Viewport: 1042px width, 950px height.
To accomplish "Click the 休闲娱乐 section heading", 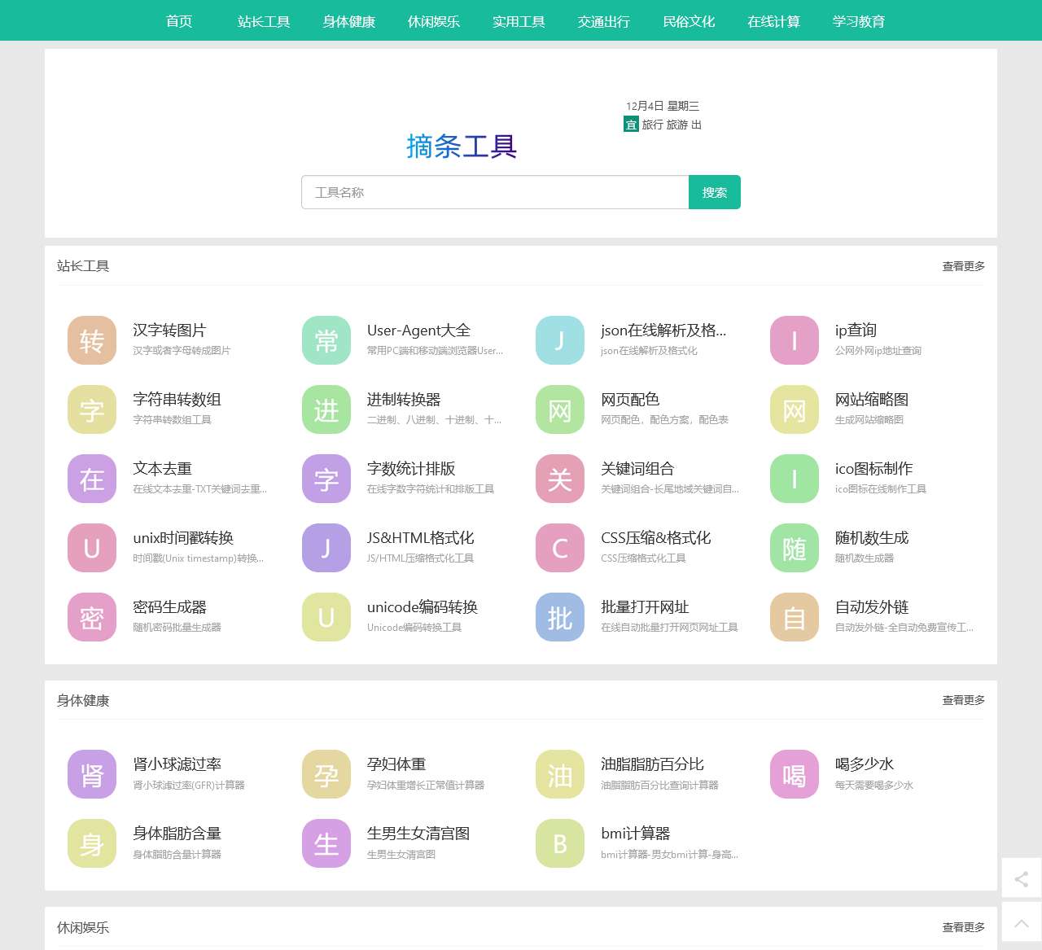I will point(83,927).
